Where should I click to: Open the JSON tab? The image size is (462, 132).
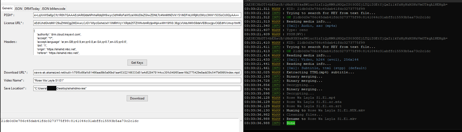tap(19, 9)
